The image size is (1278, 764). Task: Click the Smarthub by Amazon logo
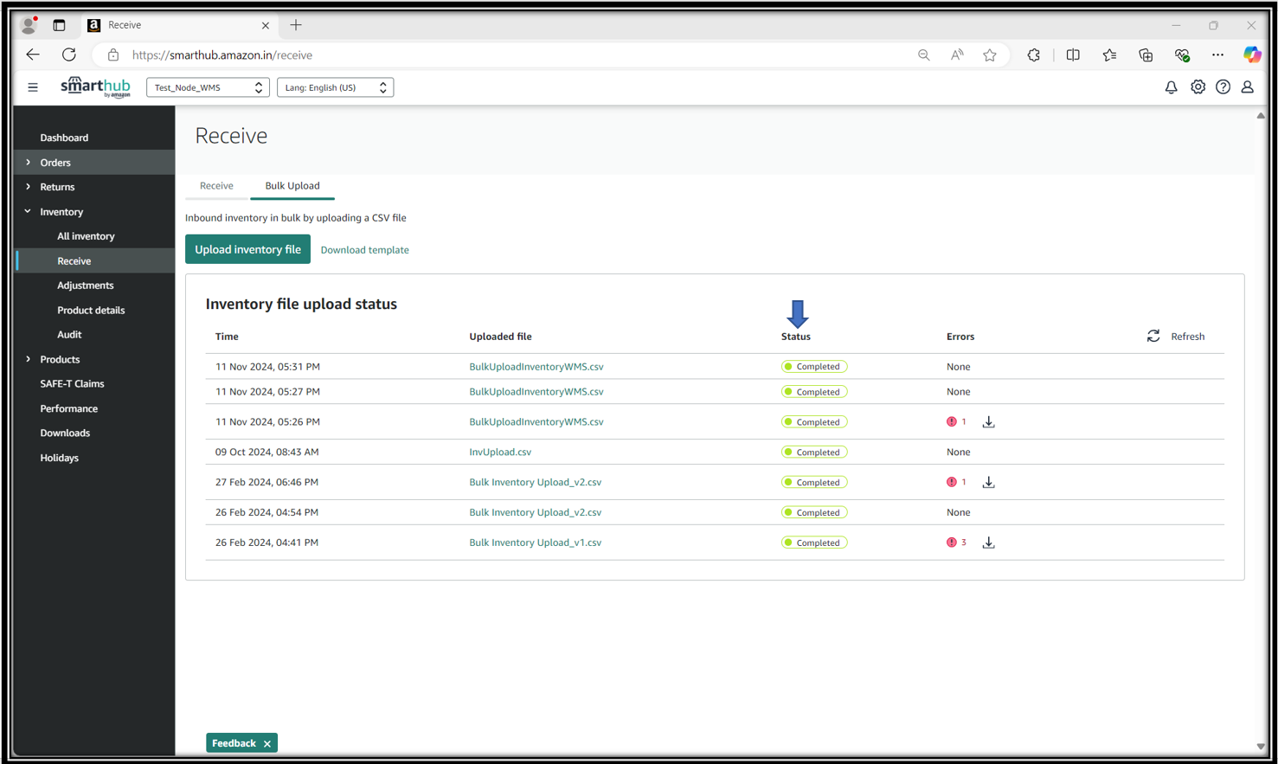(x=95, y=87)
